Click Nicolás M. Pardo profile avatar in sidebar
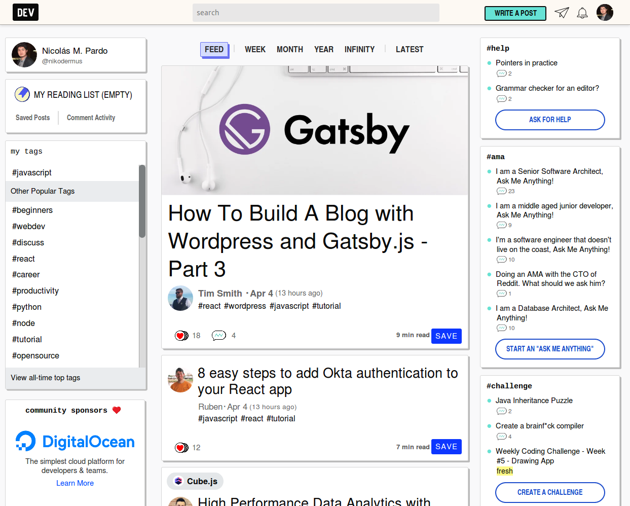The image size is (630, 506). (24, 55)
